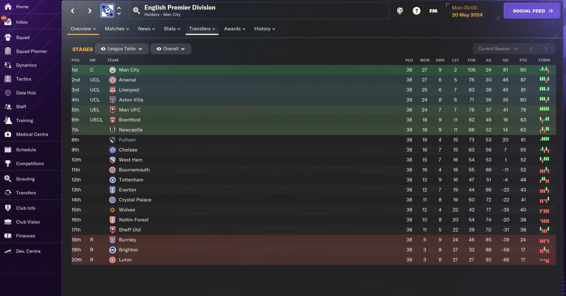
Task: Click the Fulham team link
Action: (x=127, y=140)
